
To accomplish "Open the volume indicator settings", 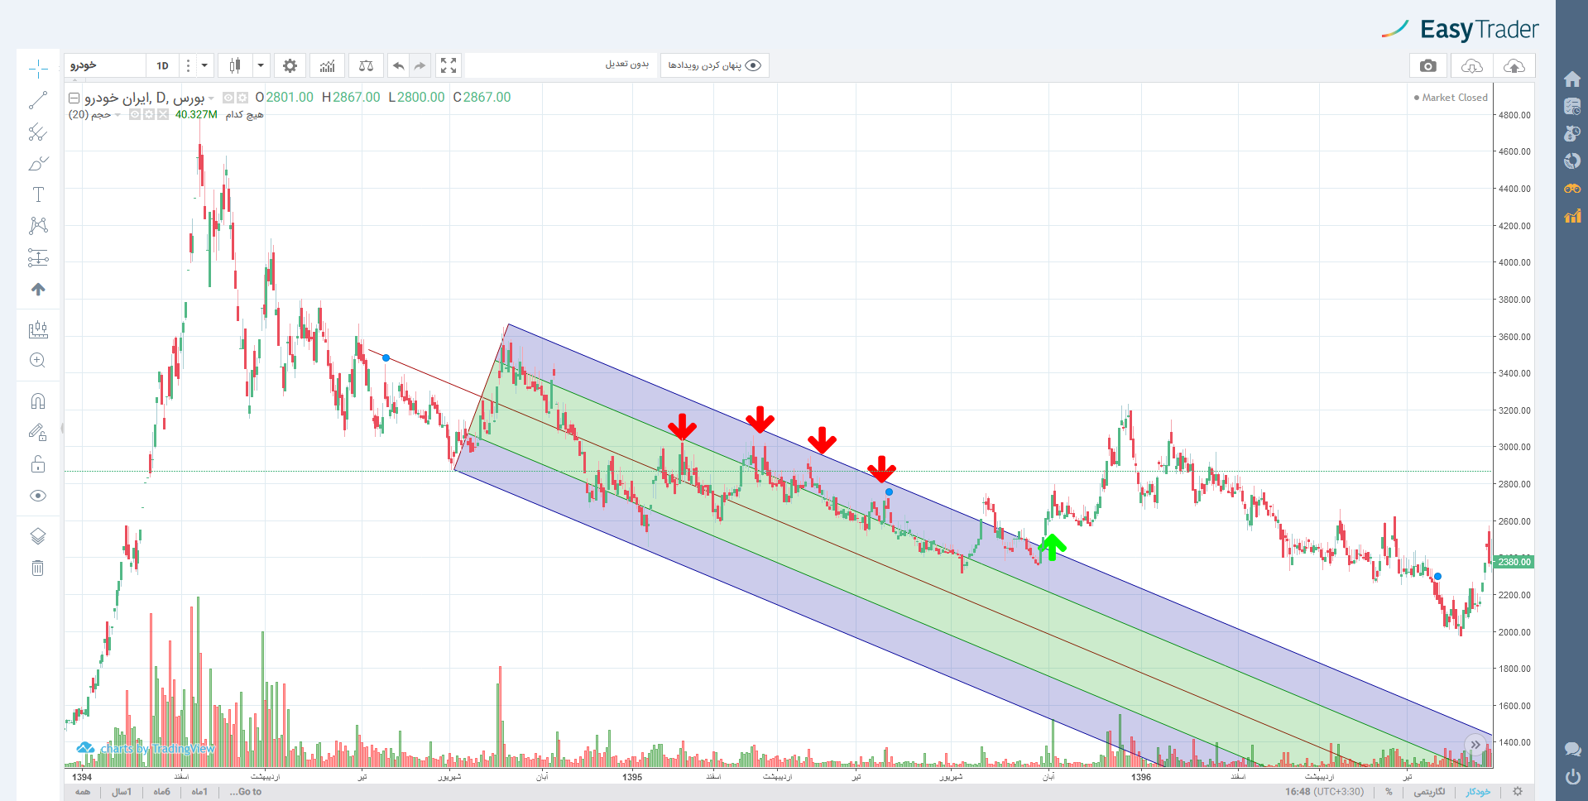I will pyautogui.click(x=149, y=114).
